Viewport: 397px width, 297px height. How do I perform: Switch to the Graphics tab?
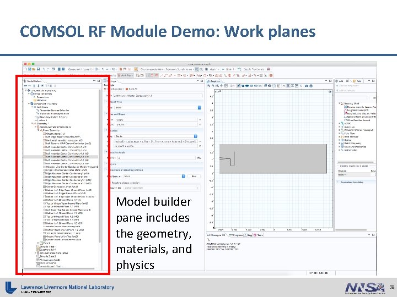tap(213, 81)
